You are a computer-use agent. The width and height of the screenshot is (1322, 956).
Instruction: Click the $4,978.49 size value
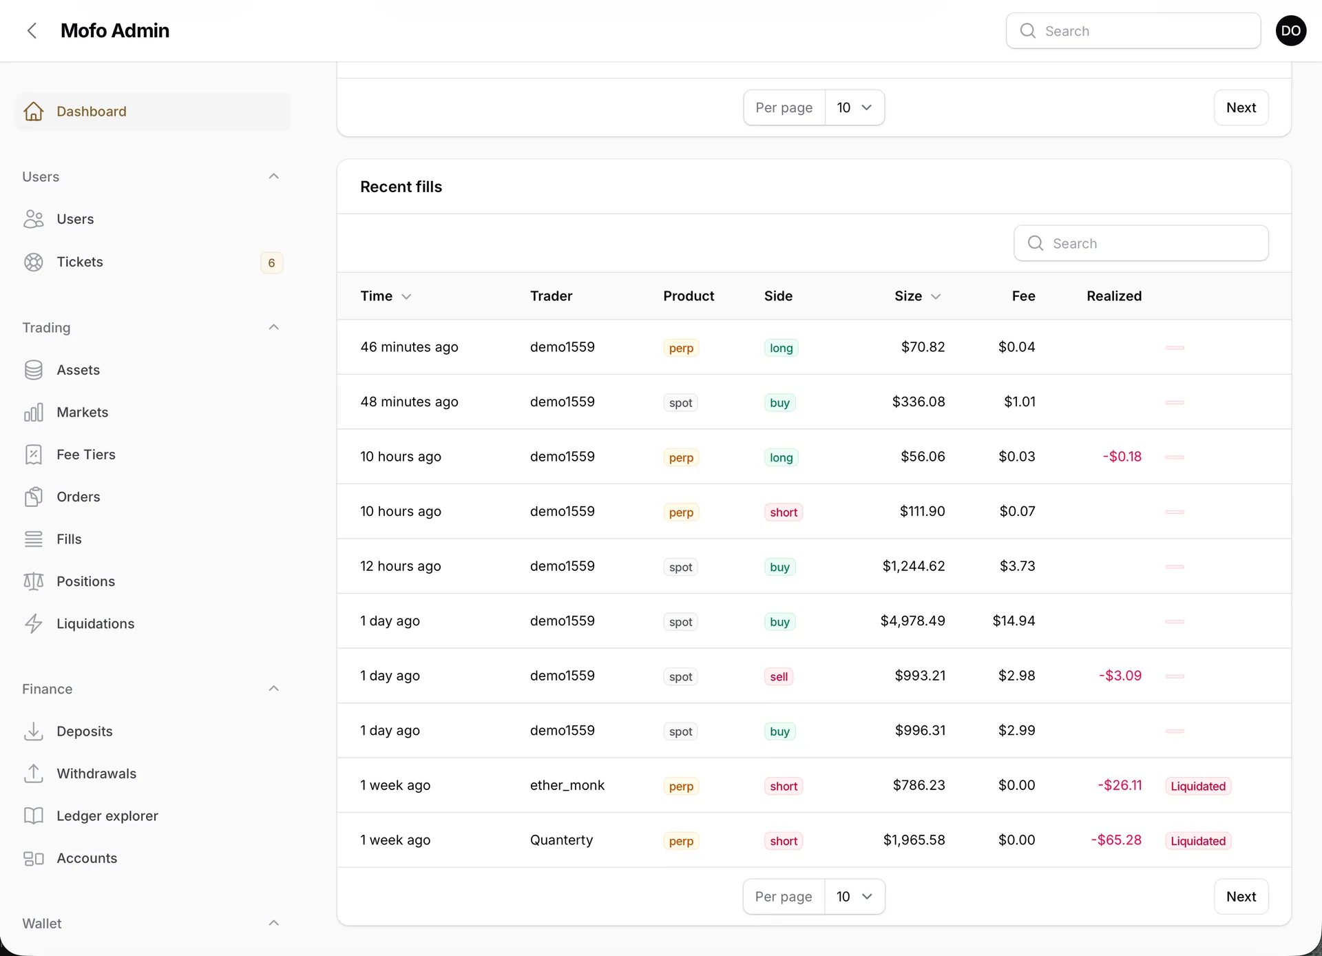click(912, 621)
